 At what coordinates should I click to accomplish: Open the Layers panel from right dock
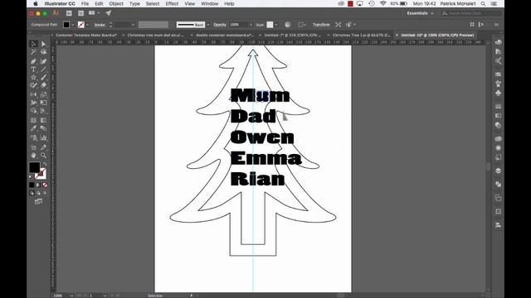[498, 171]
